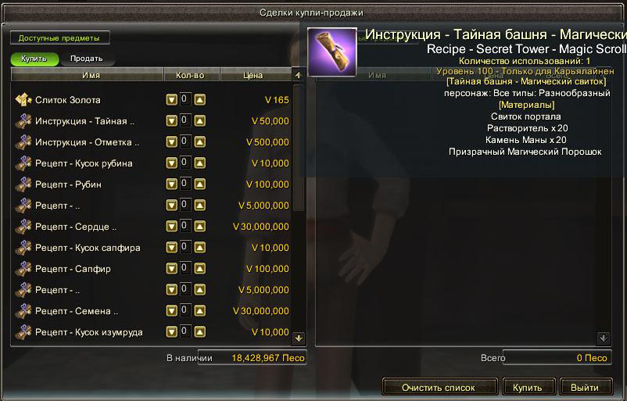627x401 pixels.
Task: Select the Рецепт - Сердце scroll icon
Action: coord(23,226)
